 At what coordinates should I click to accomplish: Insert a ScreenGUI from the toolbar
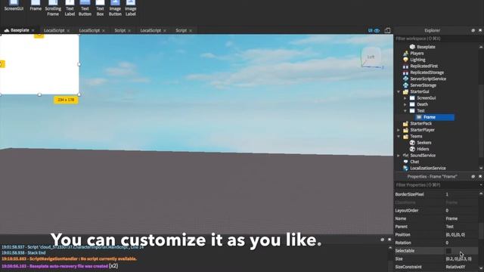[x=14, y=5]
